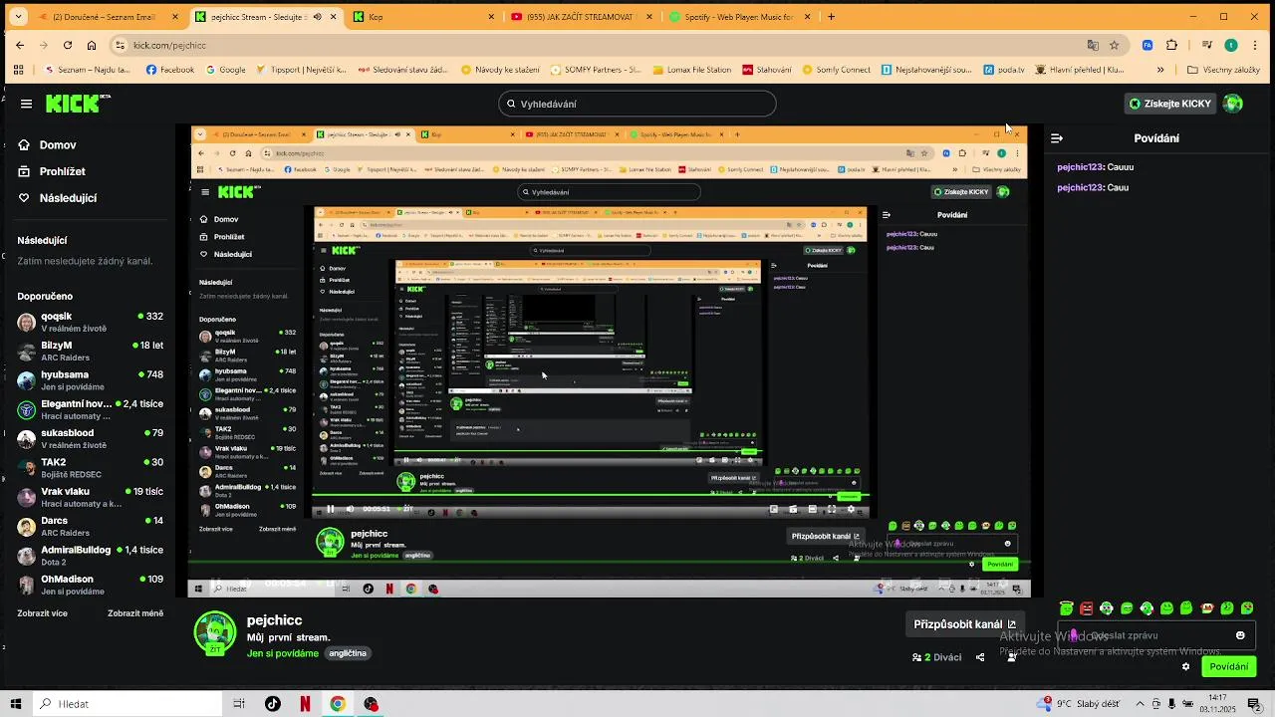The image size is (1275, 717).
Task: Open Chrome extensions puzzle icon
Action: 1171,45
